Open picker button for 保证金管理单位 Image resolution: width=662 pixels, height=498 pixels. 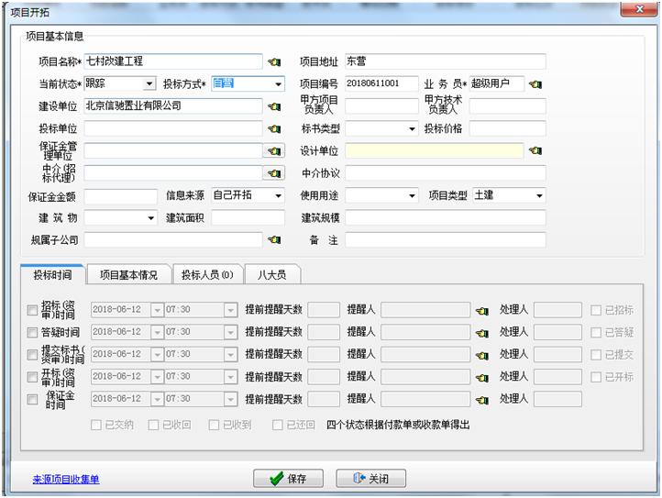pyautogui.click(x=274, y=150)
